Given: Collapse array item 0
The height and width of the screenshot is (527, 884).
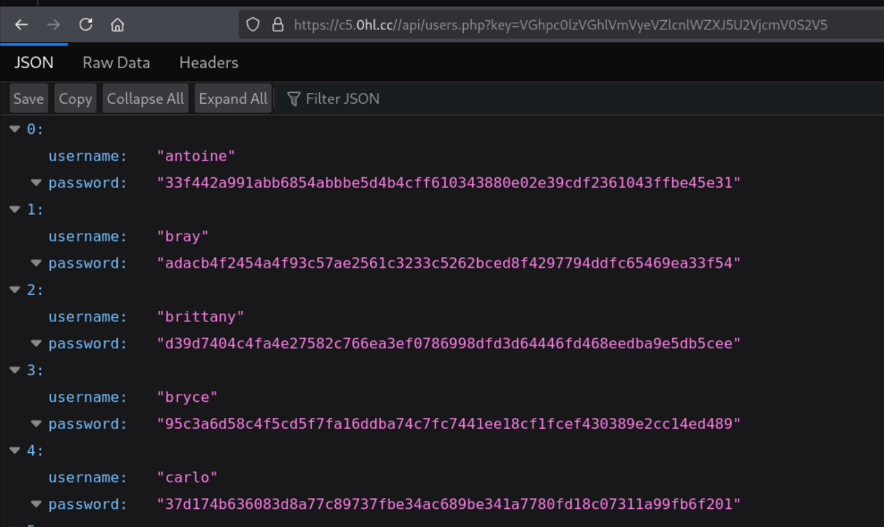Looking at the screenshot, I should [15, 129].
